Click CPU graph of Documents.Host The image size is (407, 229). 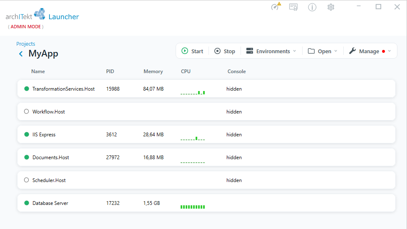(x=193, y=163)
